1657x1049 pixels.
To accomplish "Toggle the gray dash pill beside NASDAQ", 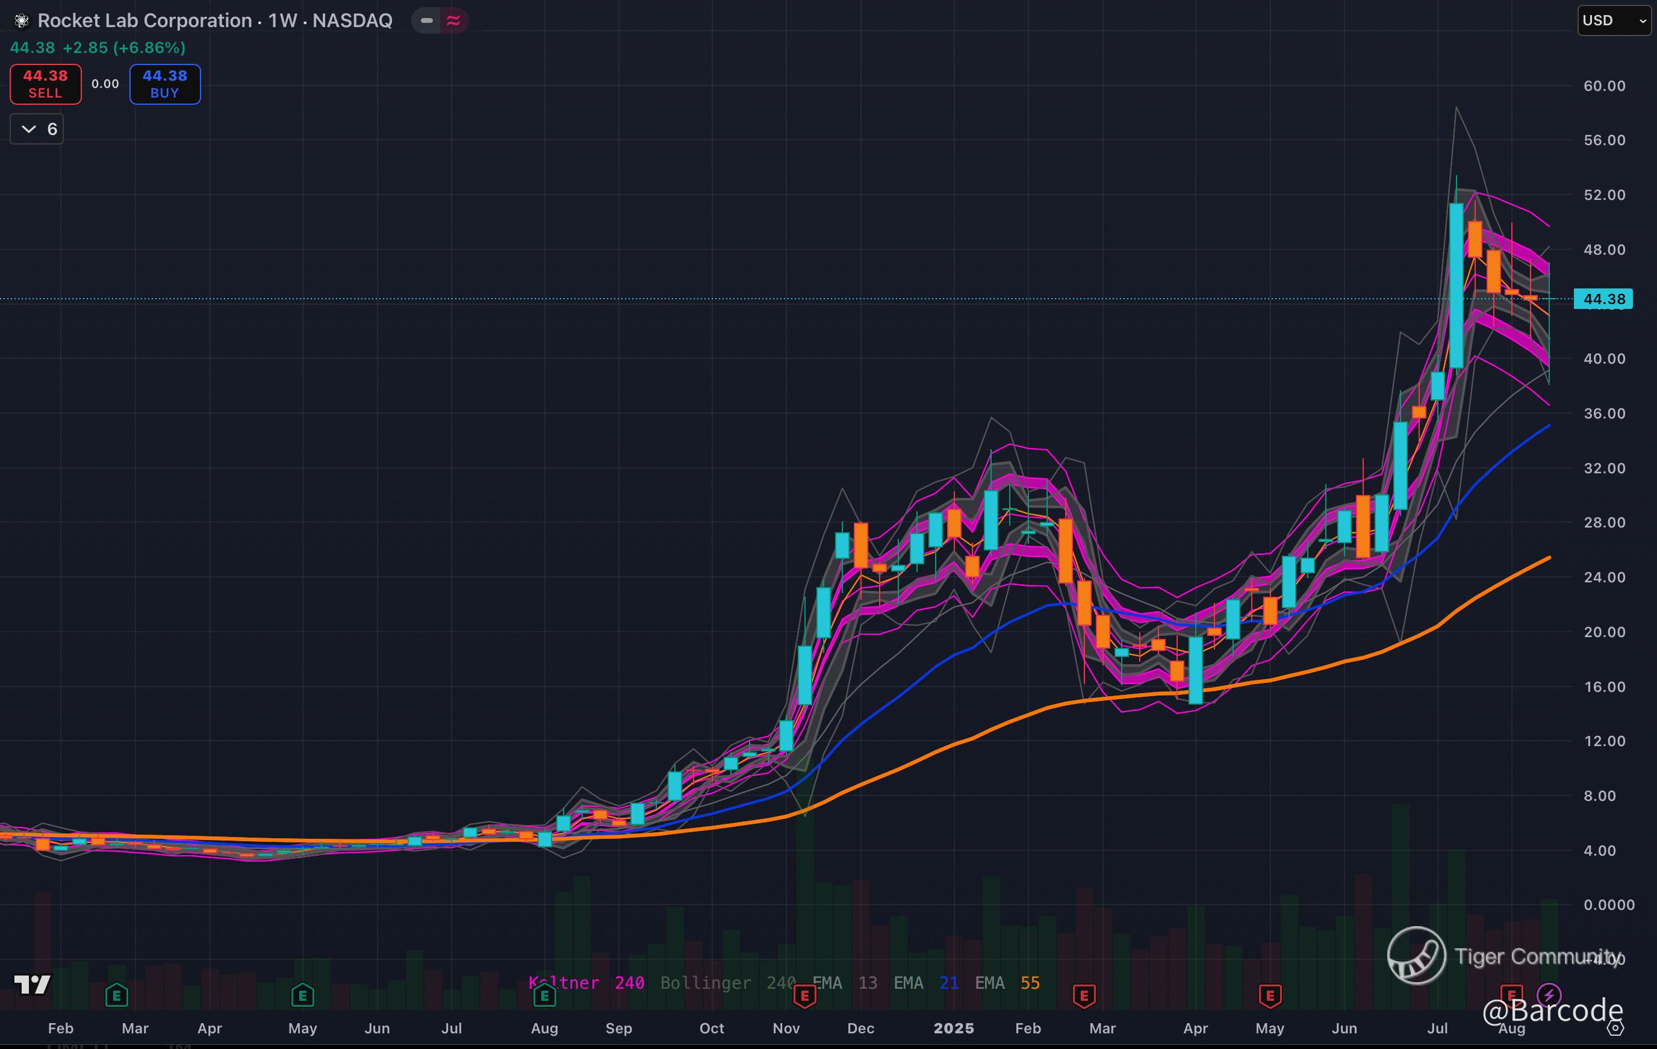I will pos(427,20).
